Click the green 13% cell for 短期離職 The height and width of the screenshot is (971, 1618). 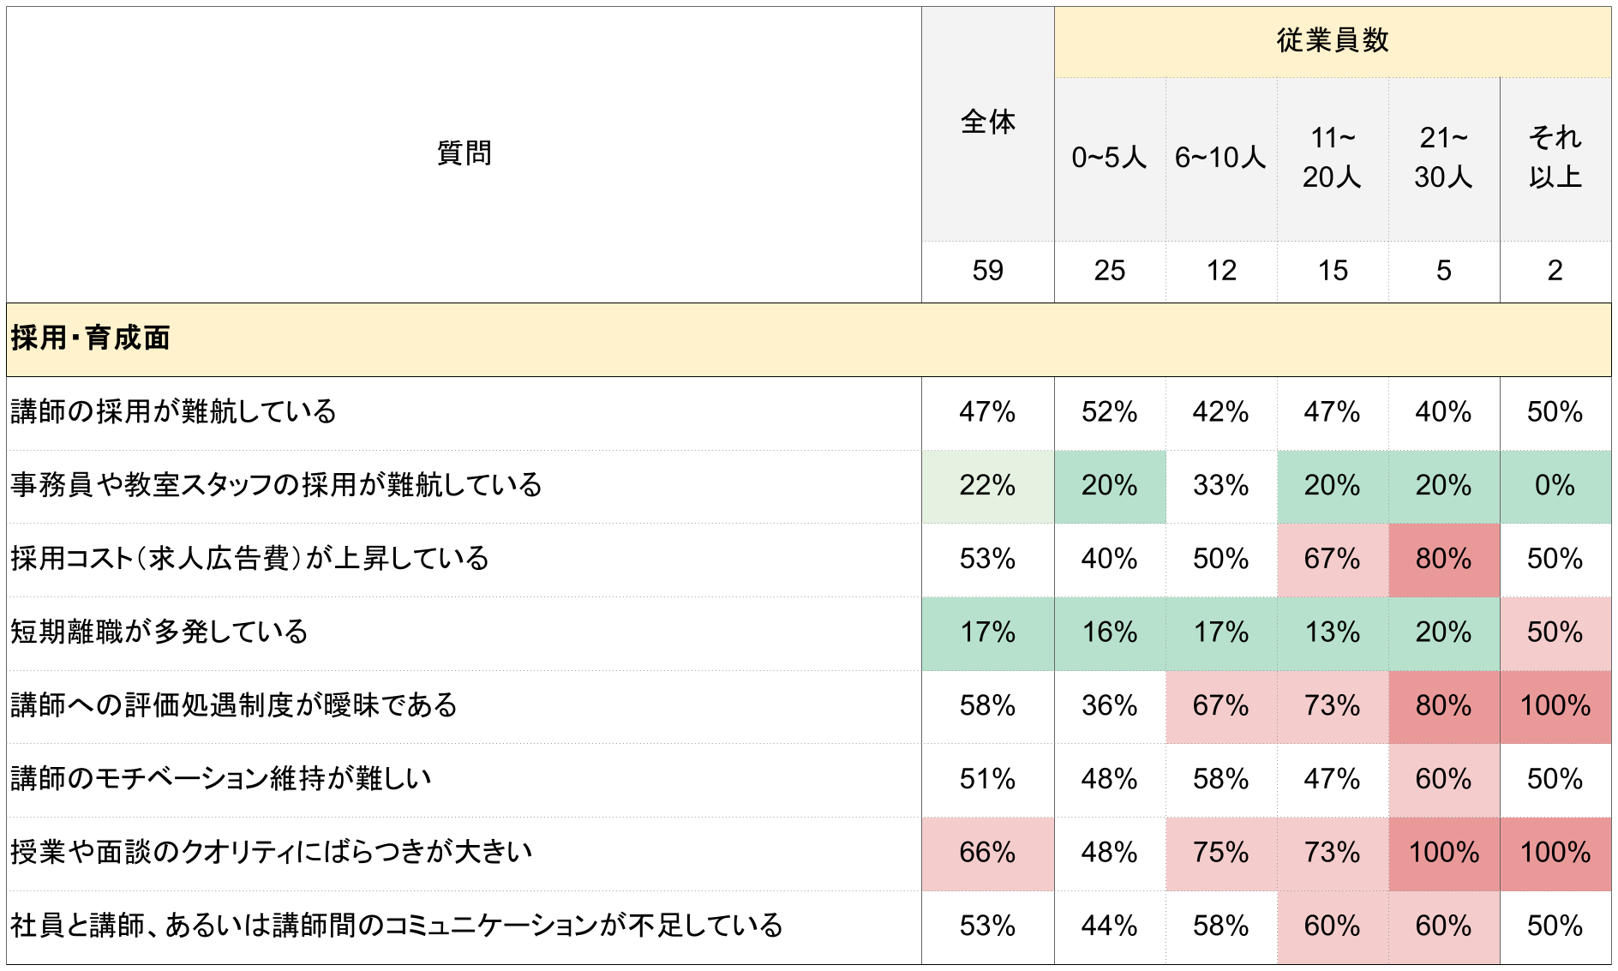click(1332, 632)
